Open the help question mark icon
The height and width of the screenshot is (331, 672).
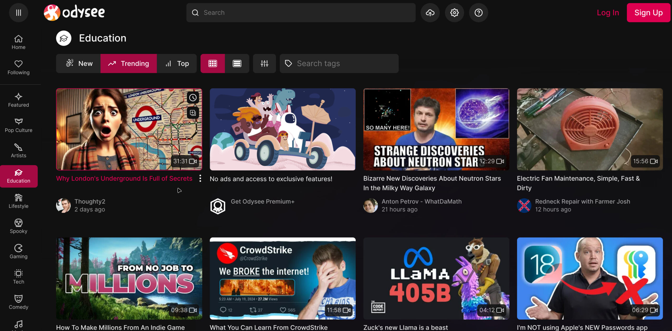click(479, 13)
